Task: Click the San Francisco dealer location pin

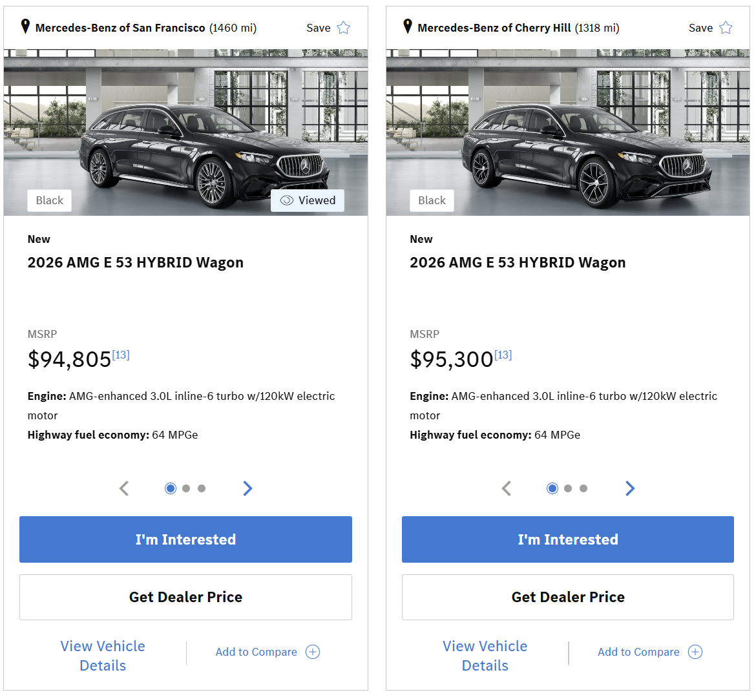Action: (25, 26)
